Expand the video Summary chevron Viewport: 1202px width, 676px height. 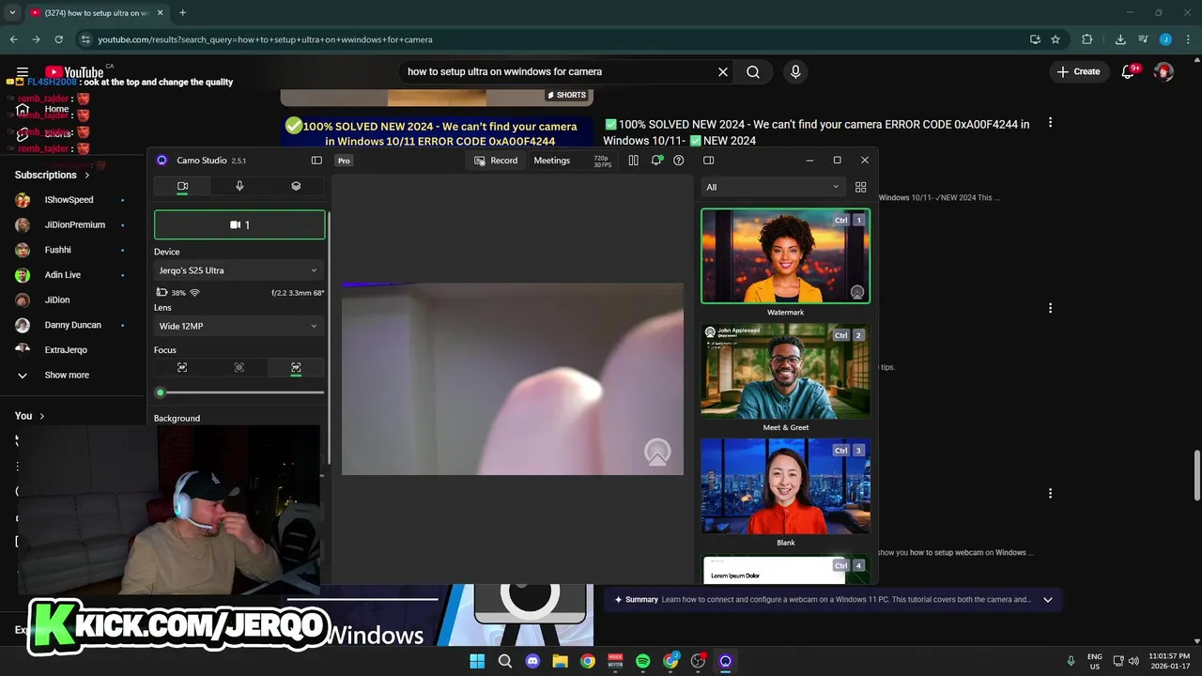(x=1048, y=600)
